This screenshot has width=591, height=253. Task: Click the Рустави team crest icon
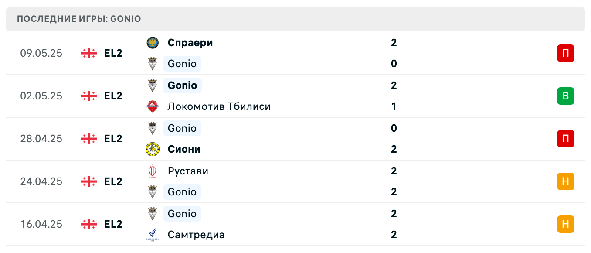(153, 171)
